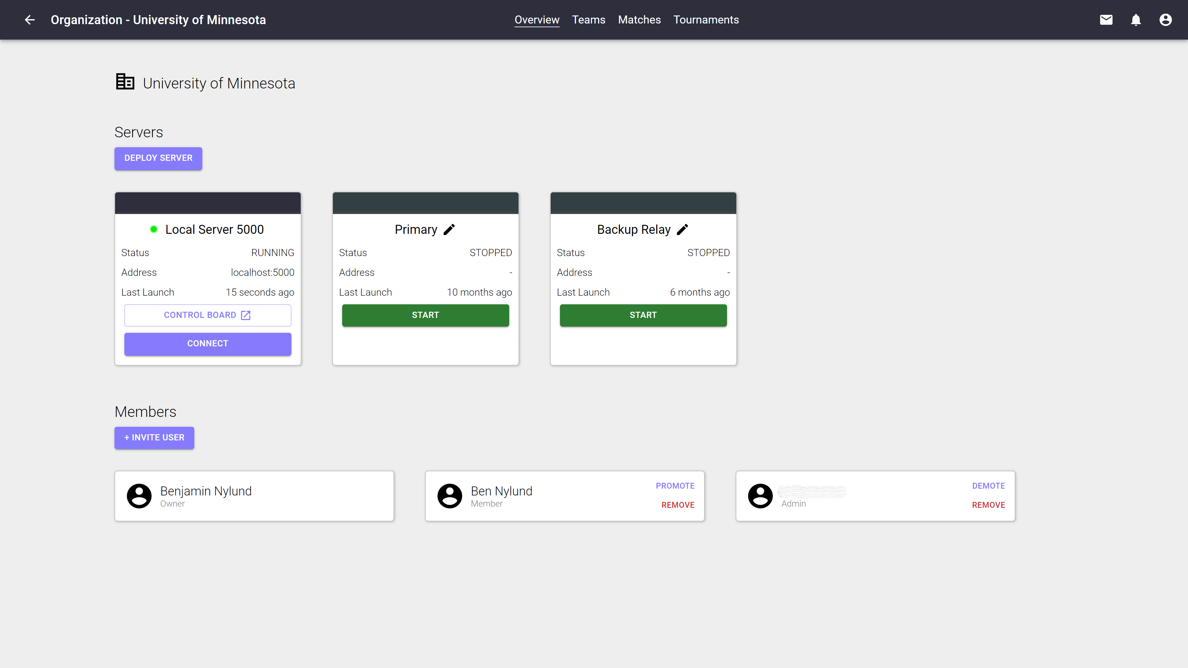Click the Invite User button
The height and width of the screenshot is (668, 1188).
pyautogui.click(x=154, y=438)
